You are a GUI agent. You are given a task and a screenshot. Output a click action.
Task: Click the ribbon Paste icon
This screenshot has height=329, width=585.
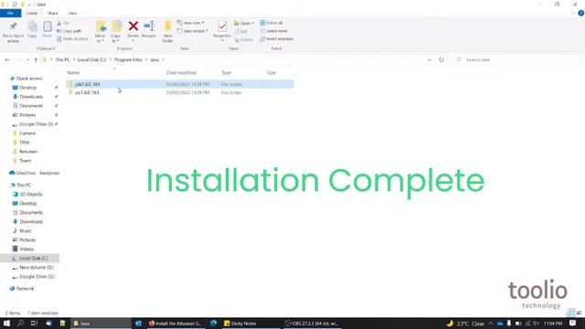(47, 29)
